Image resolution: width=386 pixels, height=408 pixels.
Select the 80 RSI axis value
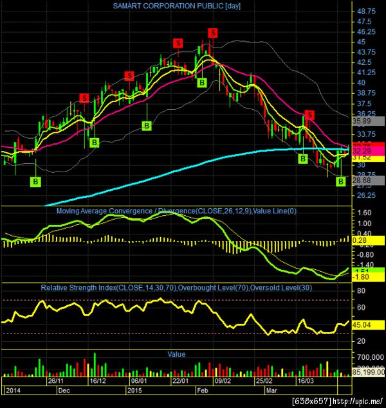(361, 291)
